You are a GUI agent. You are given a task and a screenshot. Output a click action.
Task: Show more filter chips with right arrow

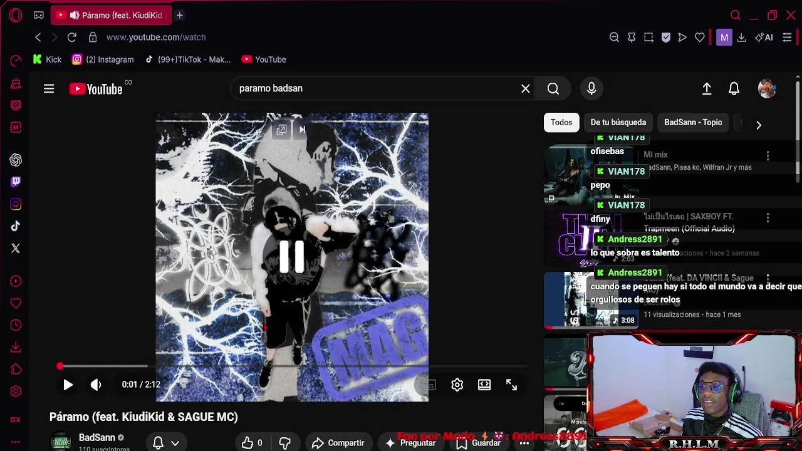pos(759,125)
